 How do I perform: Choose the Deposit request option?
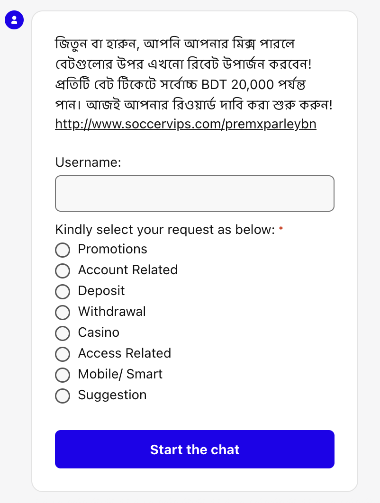(63, 292)
